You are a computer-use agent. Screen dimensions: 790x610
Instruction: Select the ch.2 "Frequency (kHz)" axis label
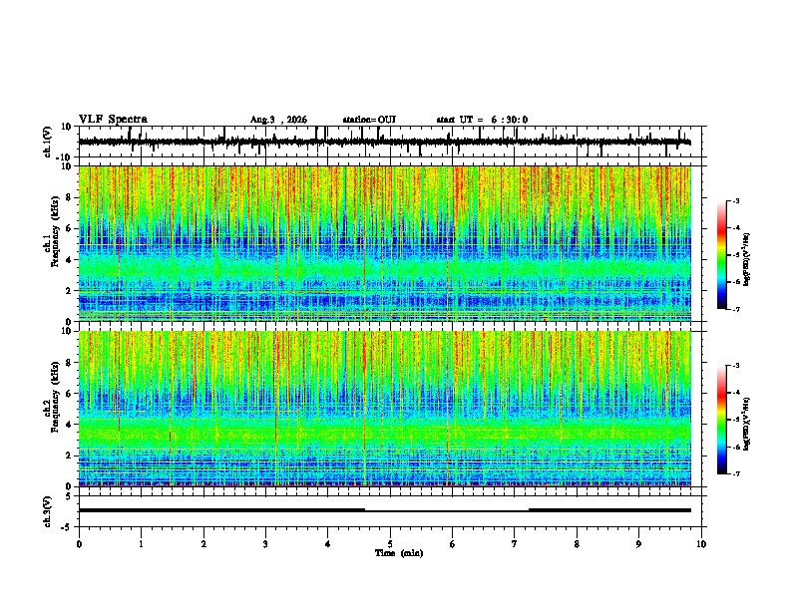[55, 397]
